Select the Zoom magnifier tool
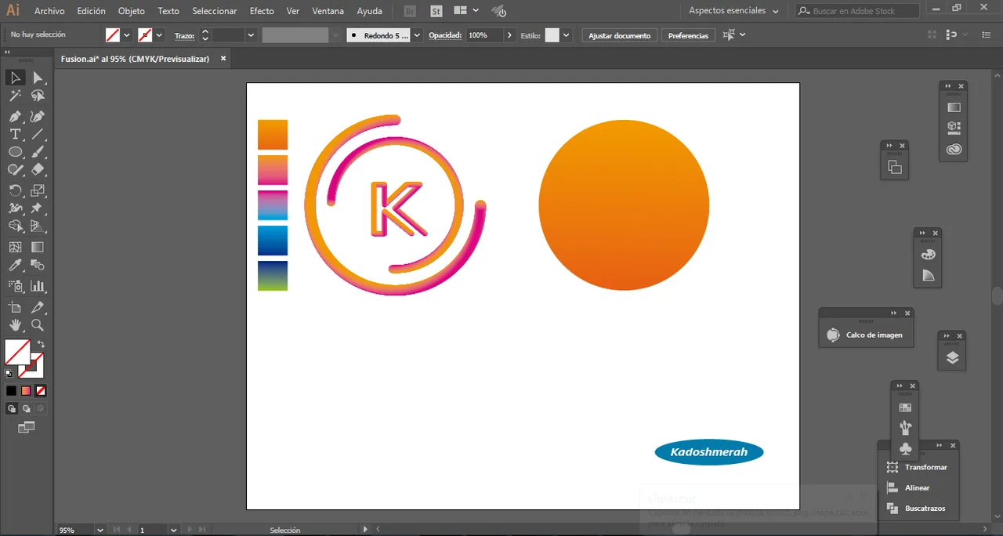Viewport: 1003px width, 536px height. click(x=37, y=325)
